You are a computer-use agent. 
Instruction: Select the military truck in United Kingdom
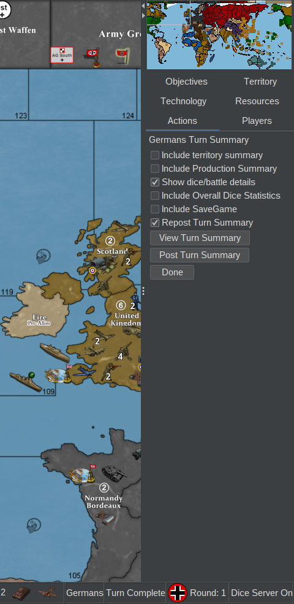[x=132, y=331]
